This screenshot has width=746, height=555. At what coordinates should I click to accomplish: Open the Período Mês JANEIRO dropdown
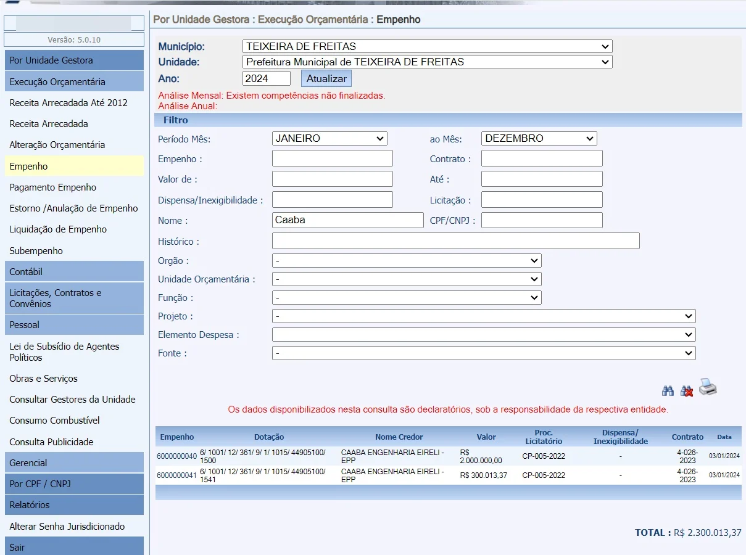pyautogui.click(x=329, y=138)
